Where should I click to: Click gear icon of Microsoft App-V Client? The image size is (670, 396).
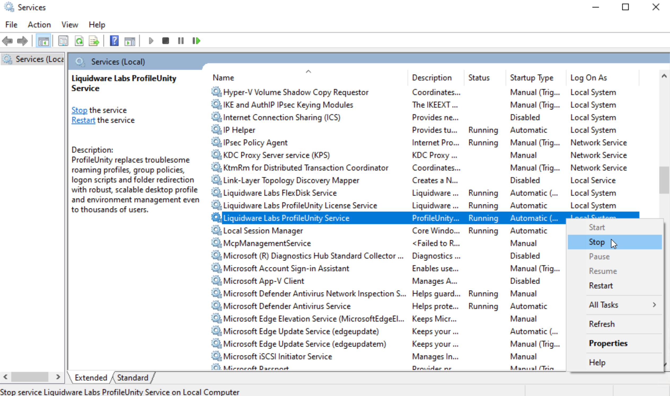pos(216,281)
